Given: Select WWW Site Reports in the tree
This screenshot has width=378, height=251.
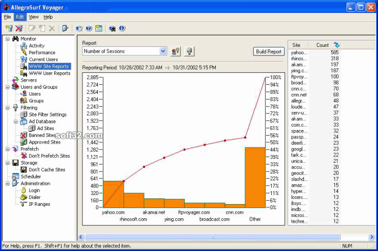Looking at the screenshot, I should pyautogui.click(x=49, y=66).
